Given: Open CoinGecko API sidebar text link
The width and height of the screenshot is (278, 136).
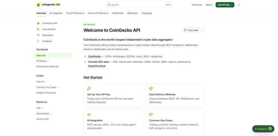Looking at the screenshot, I should pos(50,23).
